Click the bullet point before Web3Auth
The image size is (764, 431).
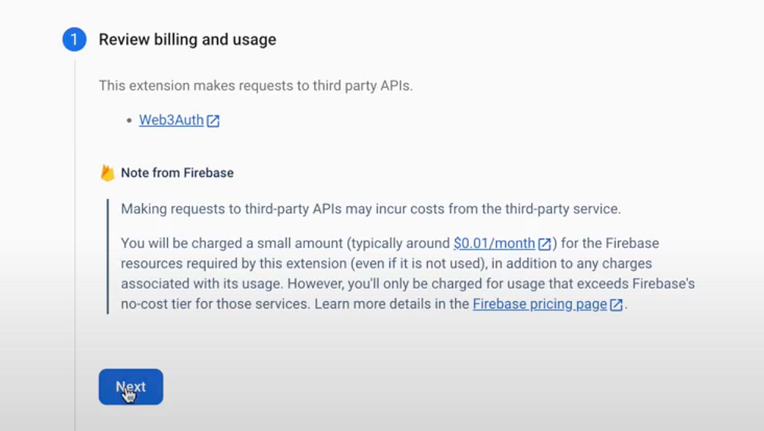[129, 120]
